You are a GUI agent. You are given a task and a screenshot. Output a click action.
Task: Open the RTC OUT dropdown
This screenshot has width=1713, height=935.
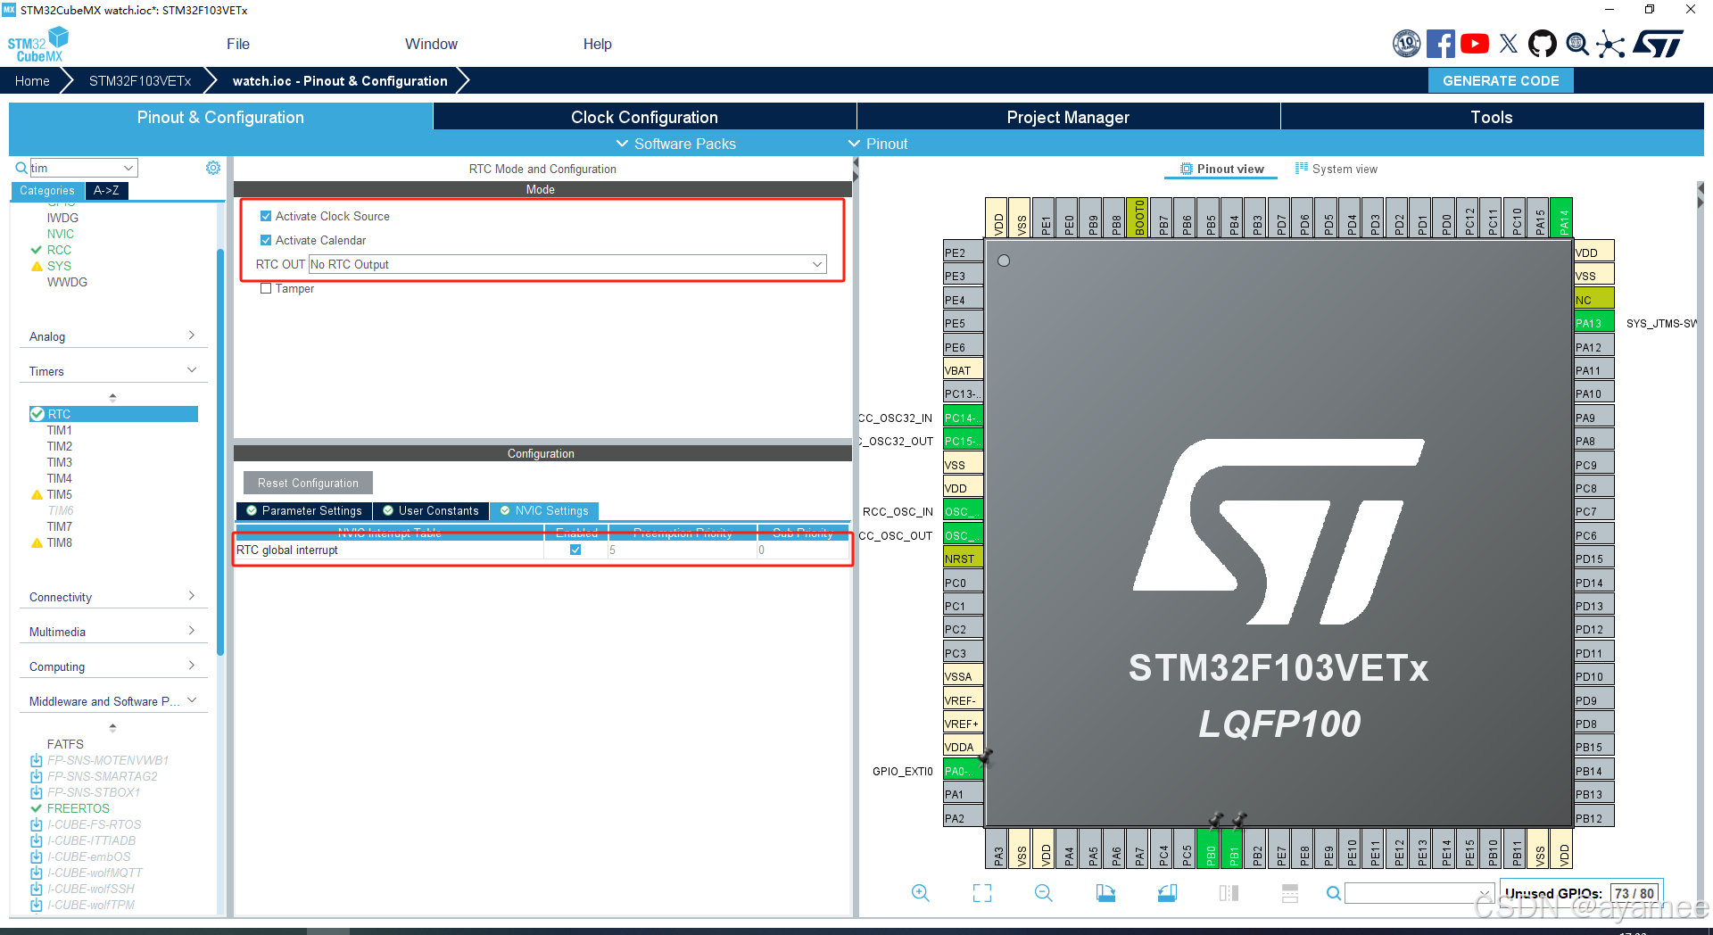point(567,264)
